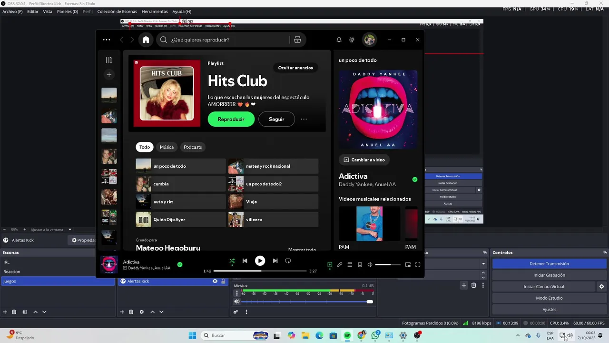This screenshot has width=609, height=343.
Task: Open WhatsApp from Windows taskbar
Action: click(375, 335)
